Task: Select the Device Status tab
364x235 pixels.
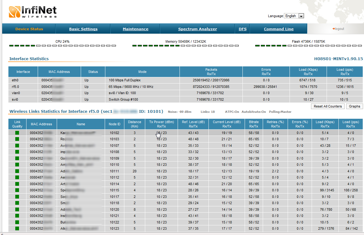Action: (29, 29)
